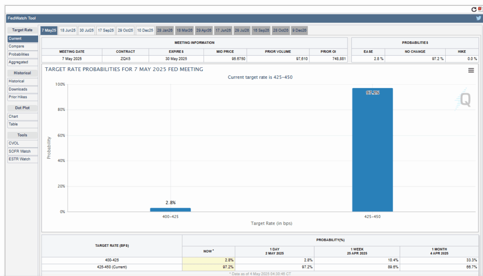
Task: Select Aggregated under Target Rate
Action: (x=18, y=62)
